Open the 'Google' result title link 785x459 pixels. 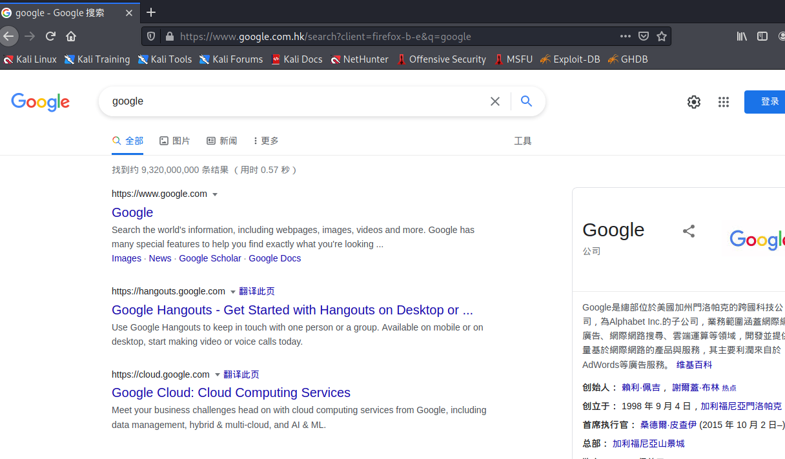132,212
